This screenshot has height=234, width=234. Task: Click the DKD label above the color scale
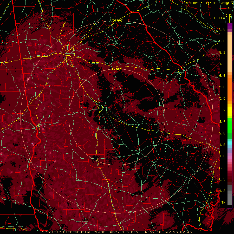(229, 16)
